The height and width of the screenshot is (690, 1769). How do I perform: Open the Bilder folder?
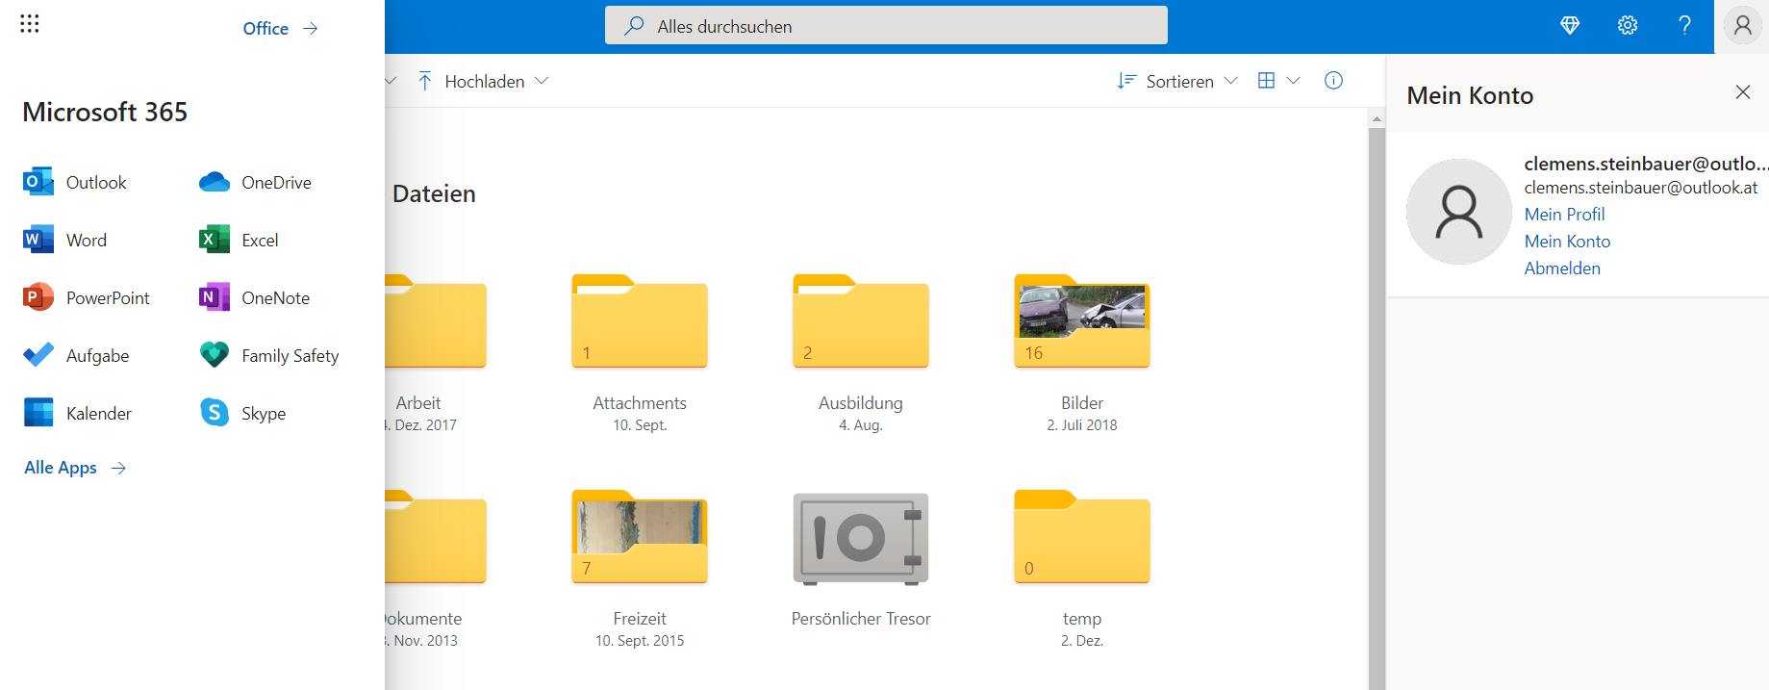coord(1082,321)
